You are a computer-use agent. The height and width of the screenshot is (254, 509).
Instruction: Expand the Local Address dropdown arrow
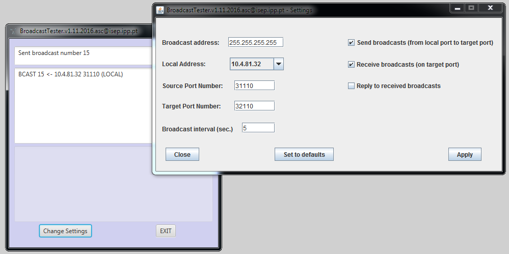pyautogui.click(x=278, y=64)
